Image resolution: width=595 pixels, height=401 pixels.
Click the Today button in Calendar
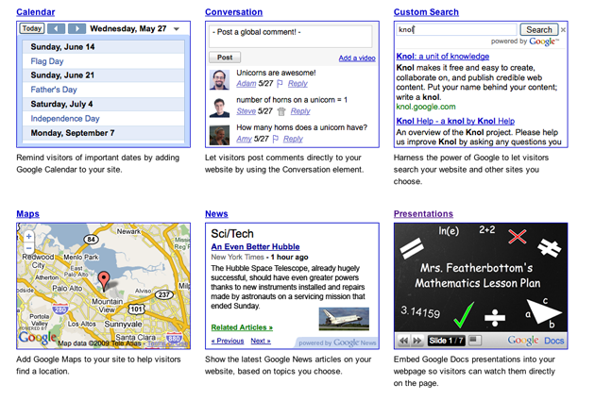tap(32, 28)
